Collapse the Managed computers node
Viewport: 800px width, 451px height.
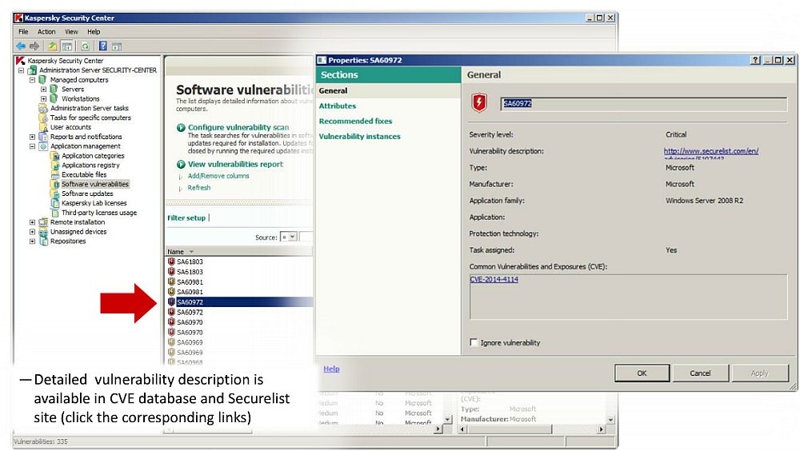tap(32, 80)
